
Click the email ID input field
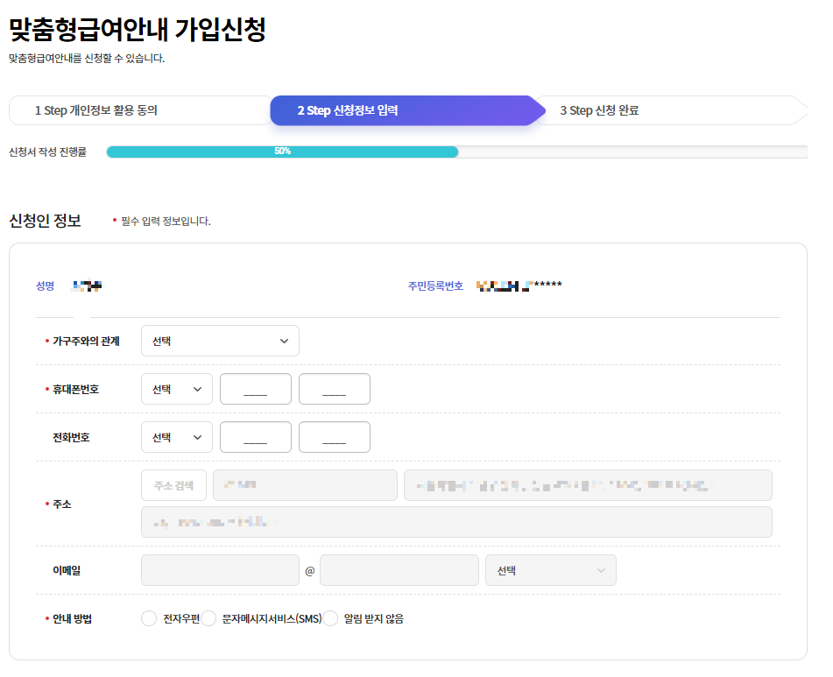coord(220,569)
